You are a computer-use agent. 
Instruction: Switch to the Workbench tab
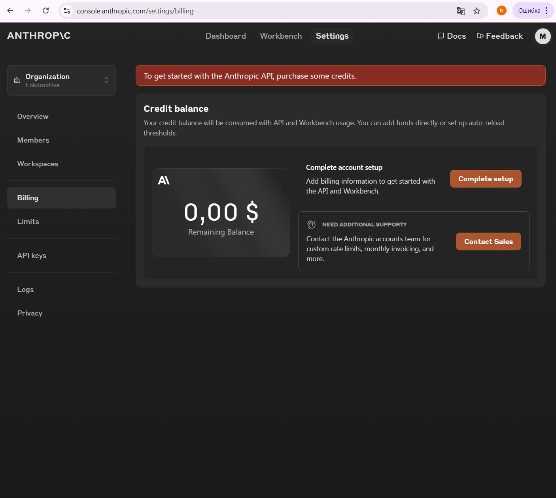(x=281, y=36)
